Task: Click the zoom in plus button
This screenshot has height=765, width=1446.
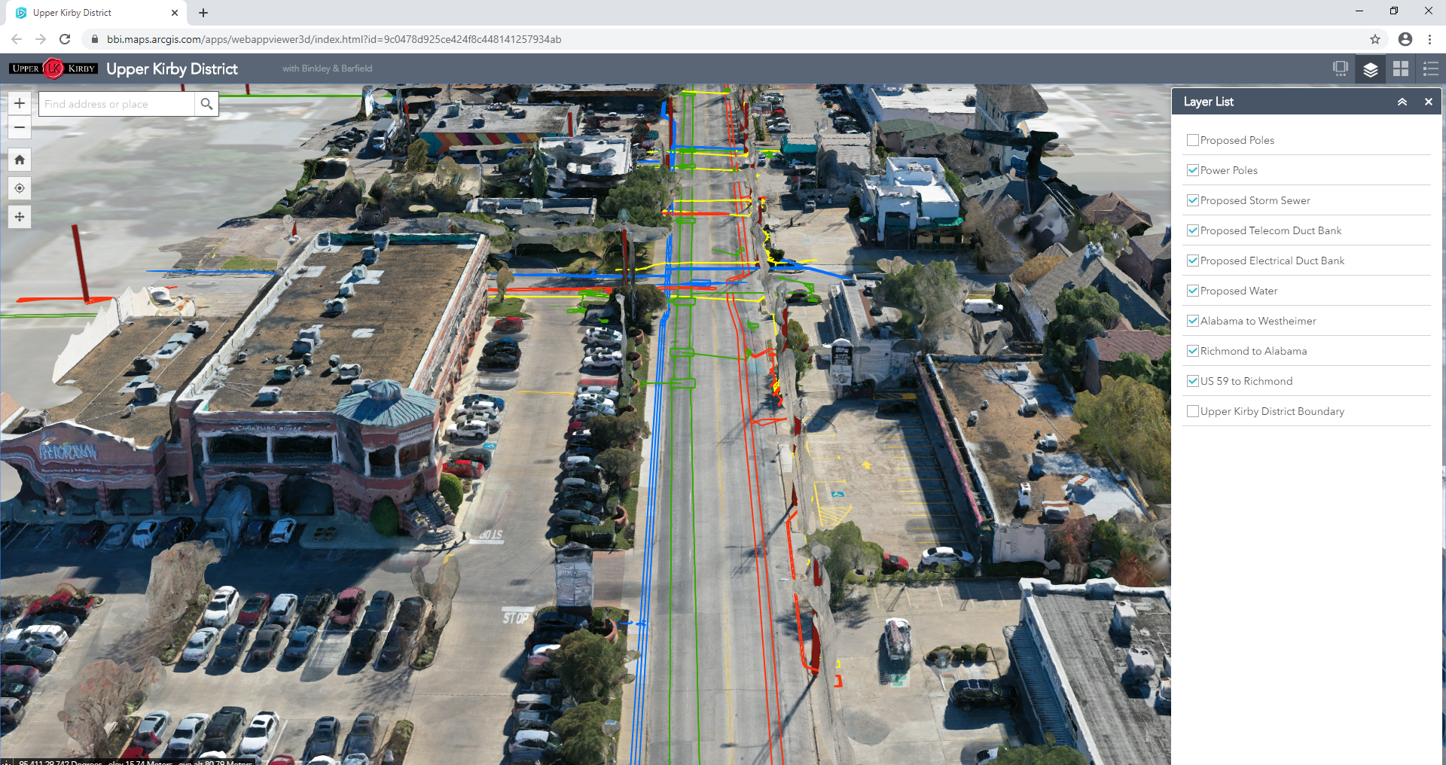Action: pos(20,103)
